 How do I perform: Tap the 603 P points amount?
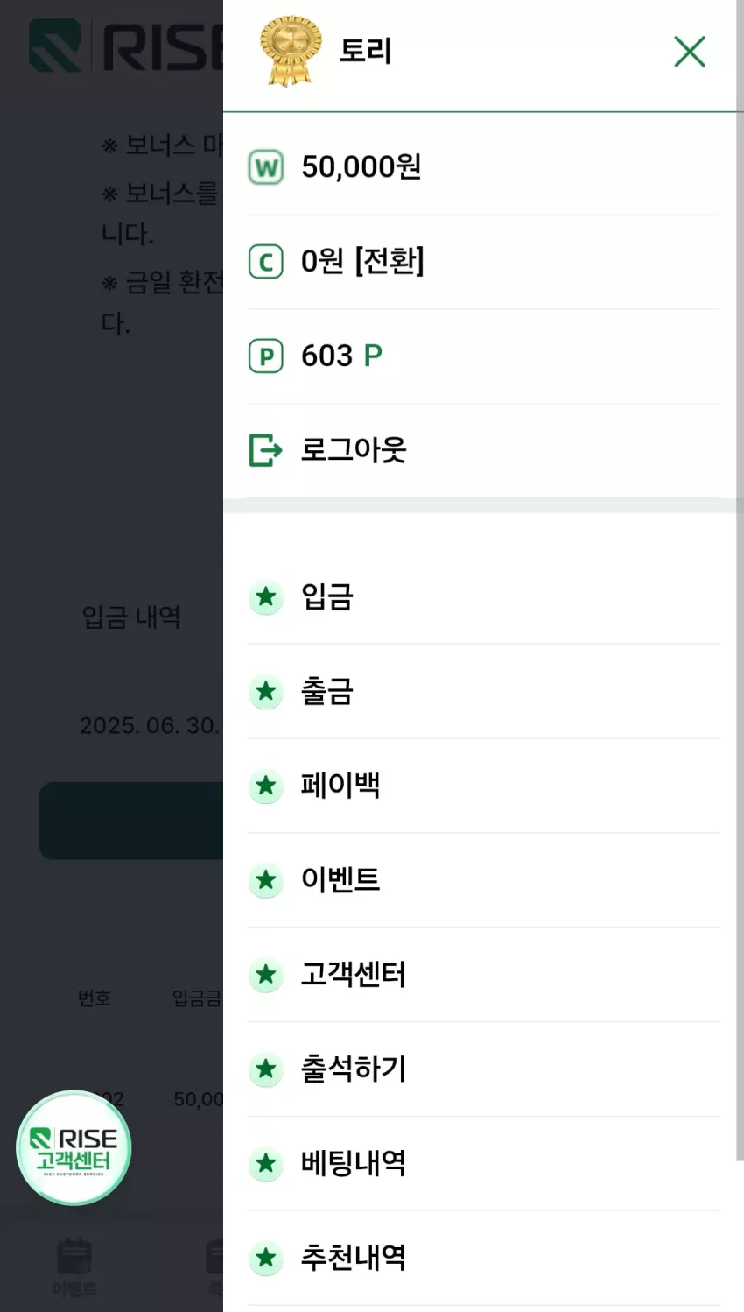pyautogui.click(x=341, y=356)
